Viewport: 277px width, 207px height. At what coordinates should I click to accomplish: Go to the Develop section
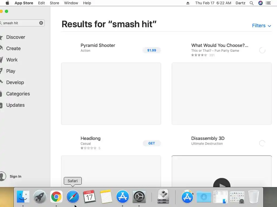tap(15, 82)
